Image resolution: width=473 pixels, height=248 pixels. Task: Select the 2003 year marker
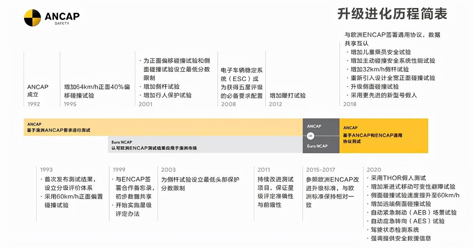[x=168, y=170]
